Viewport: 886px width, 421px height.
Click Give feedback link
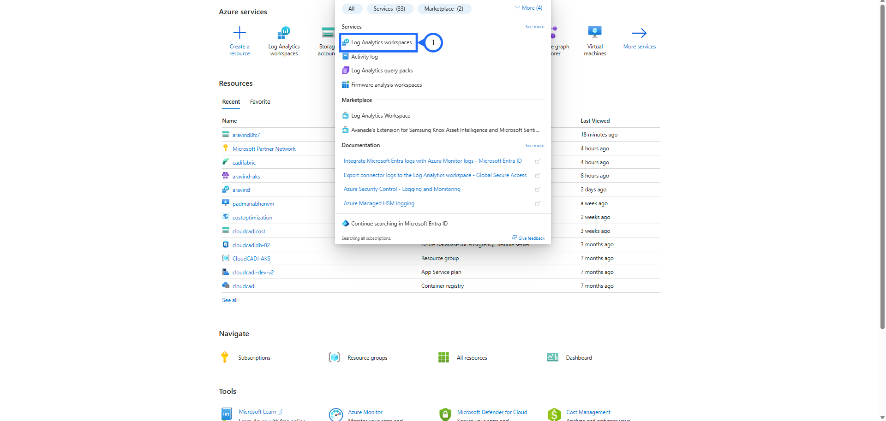(531, 238)
